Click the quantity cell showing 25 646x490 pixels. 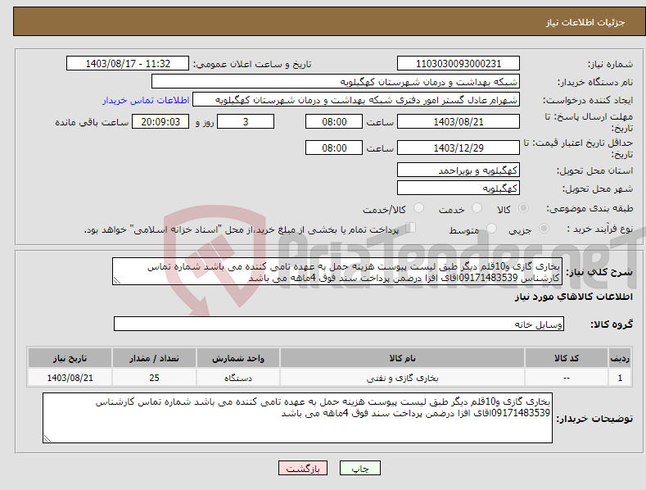coord(154,378)
